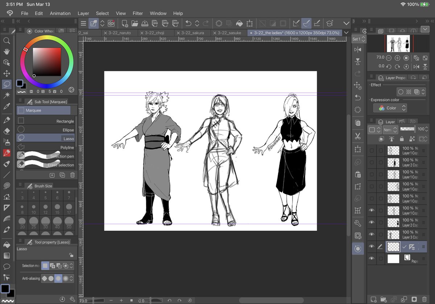
Task: Show the topmost hidden Layer 1 Copy
Action: click(x=372, y=151)
